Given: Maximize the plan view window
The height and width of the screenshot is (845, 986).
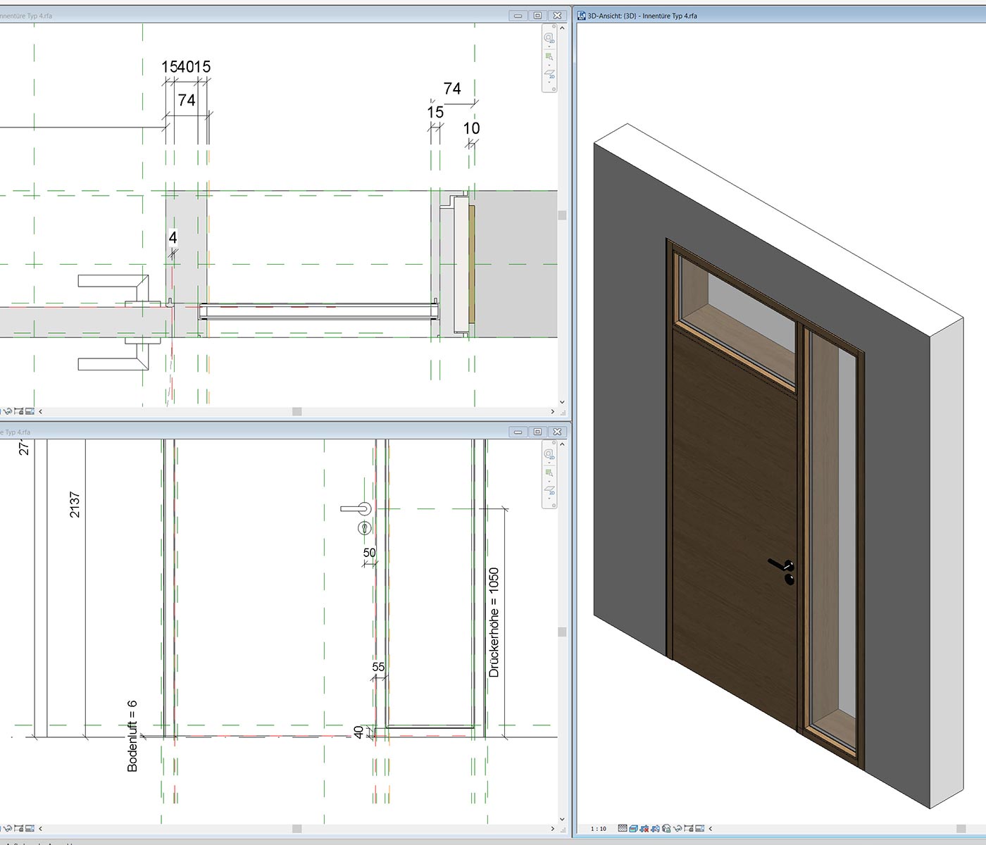Looking at the screenshot, I should pyautogui.click(x=537, y=15).
